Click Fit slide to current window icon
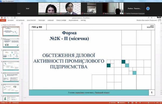Viewport: 162px width, 104px height. (160, 103)
